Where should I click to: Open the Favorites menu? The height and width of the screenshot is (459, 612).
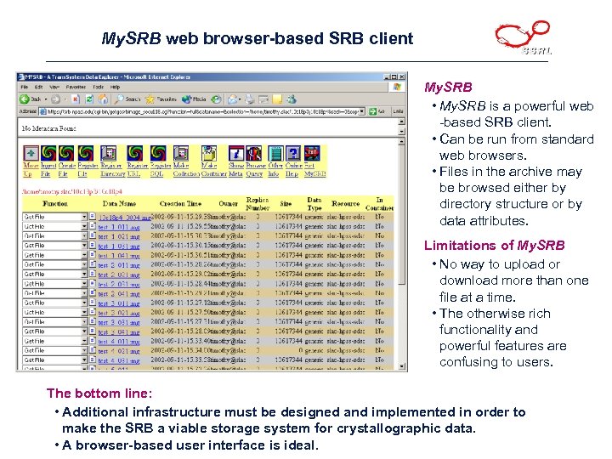(76, 87)
